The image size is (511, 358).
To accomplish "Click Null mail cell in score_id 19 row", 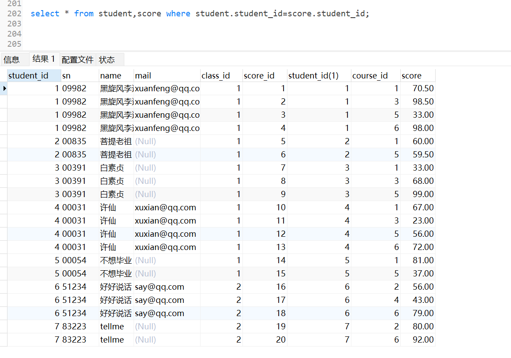I will tap(167, 326).
